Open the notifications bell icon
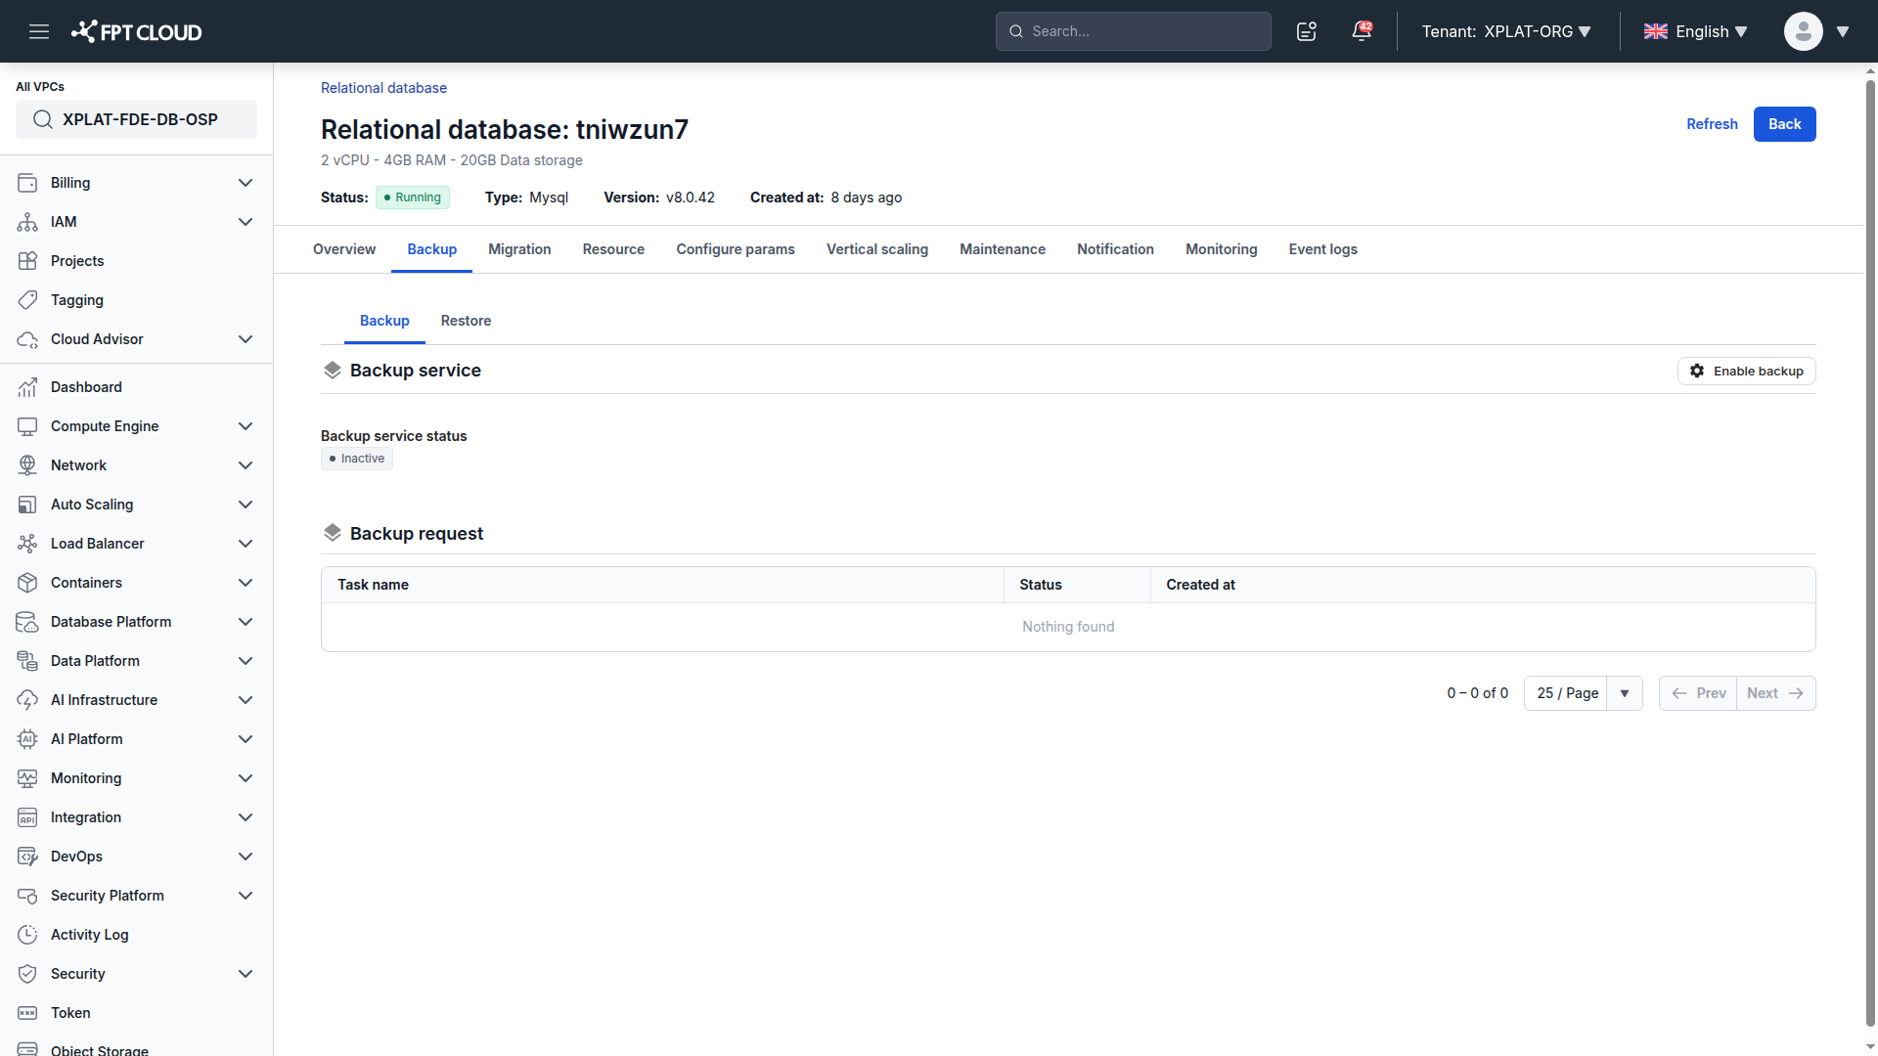 click(1362, 31)
